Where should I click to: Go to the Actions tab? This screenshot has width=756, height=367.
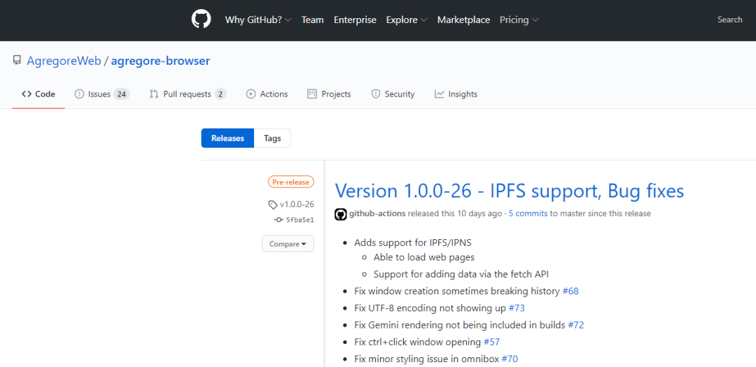[267, 94]
